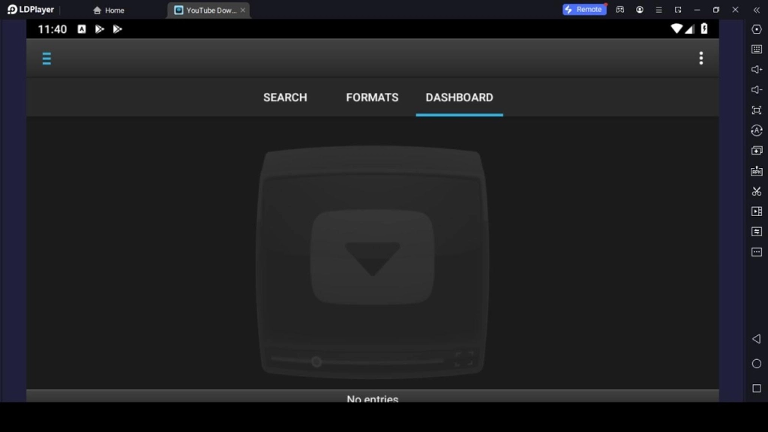Select the DASHBOARD tab

point(460,97)
